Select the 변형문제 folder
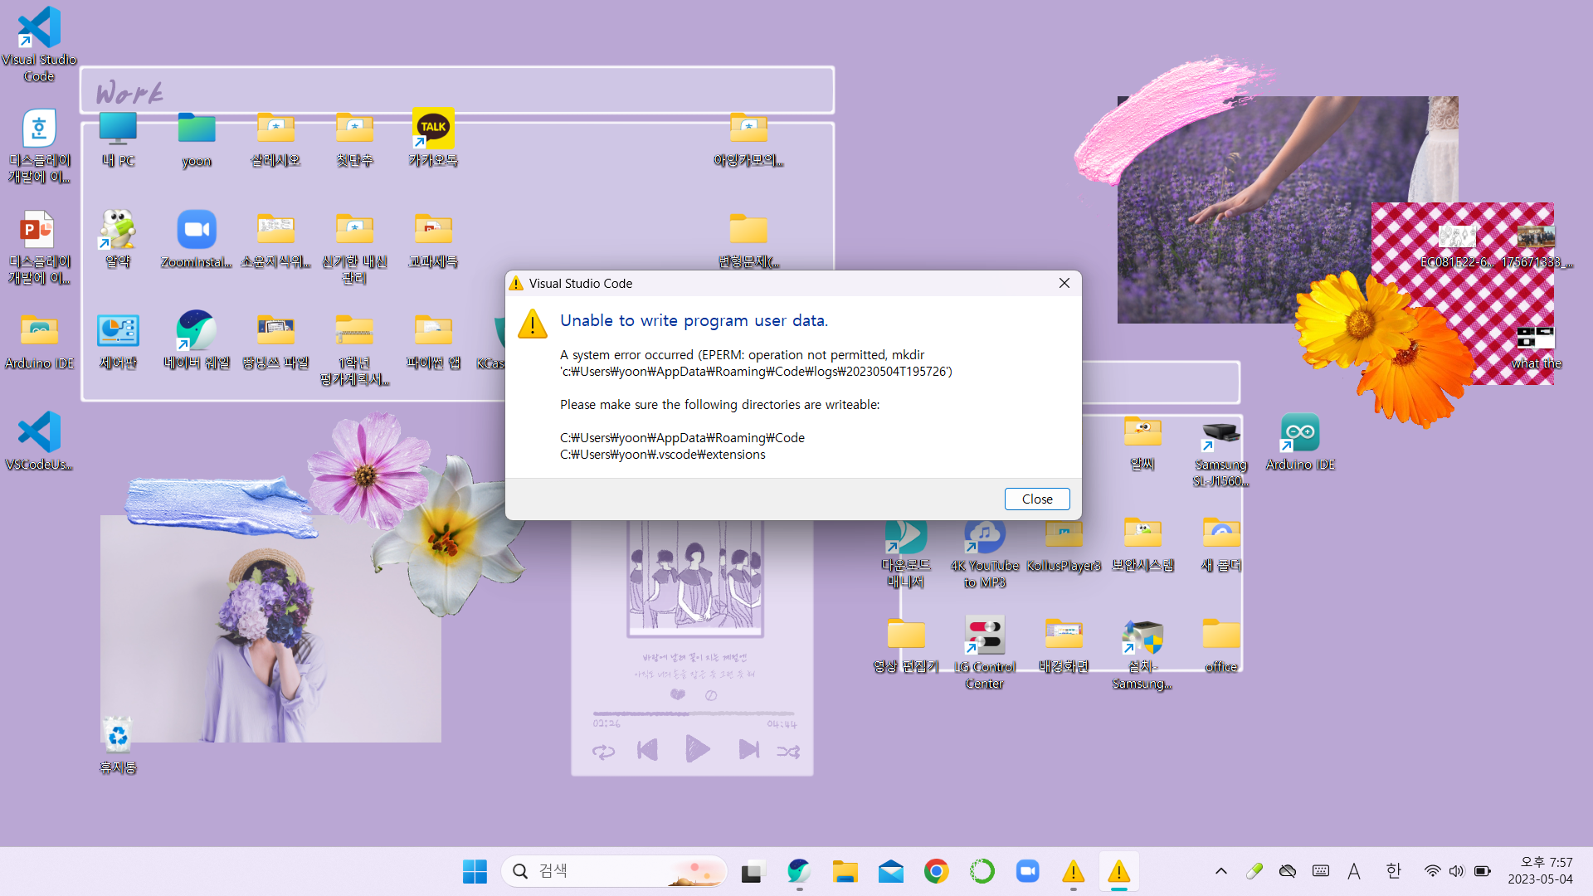Screen dimensions: 1593x896 coord(748,239)
